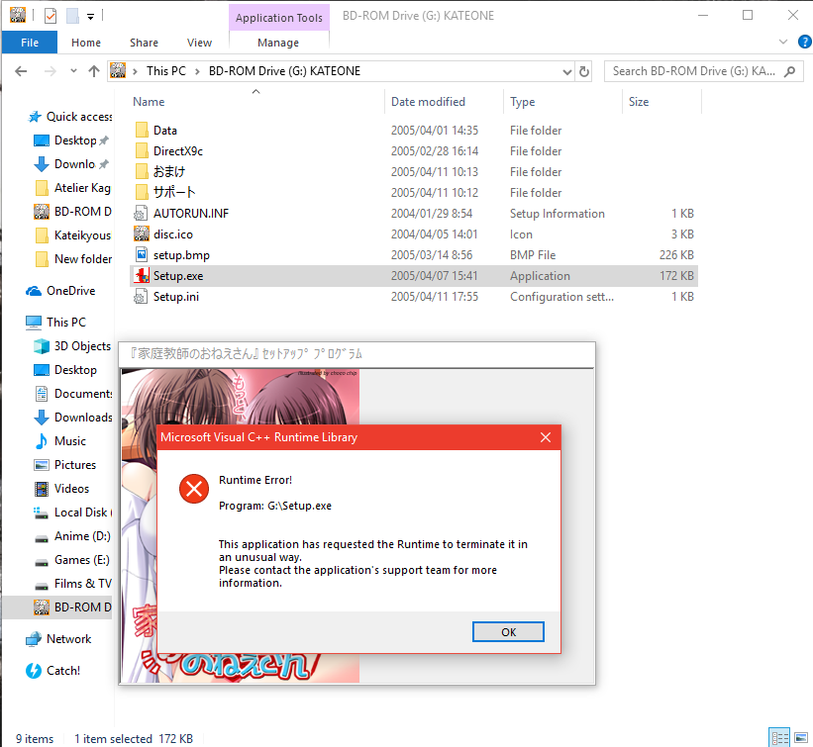Screen dimensions: 813x747
Task: Expand the ribbon with the chevron
Action: coord(783,42)
